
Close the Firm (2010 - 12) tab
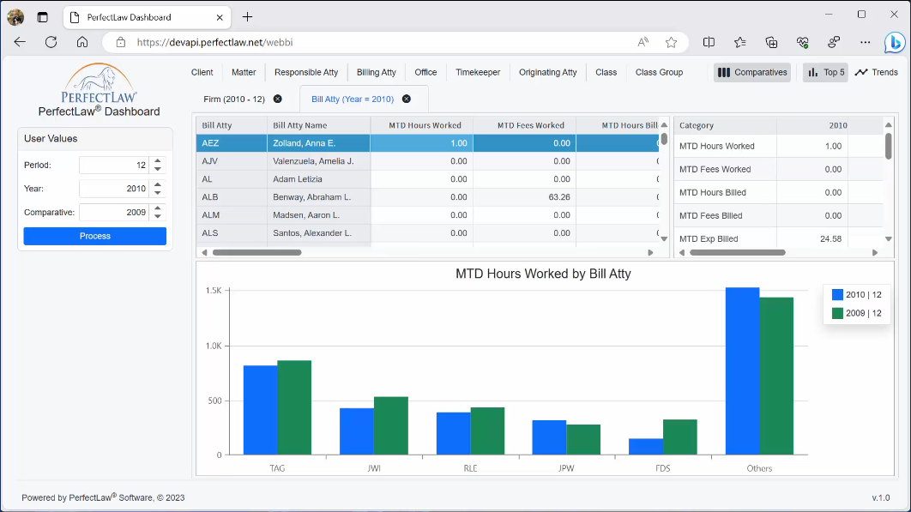point(277,99)
